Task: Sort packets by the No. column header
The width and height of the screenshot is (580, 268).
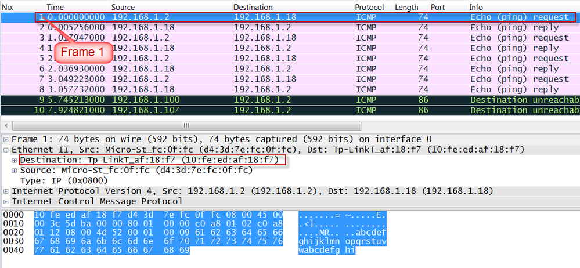Action: tap(23, 7)
